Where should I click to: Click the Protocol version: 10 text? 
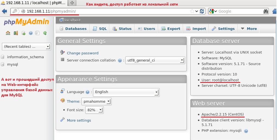click(219, 74)
